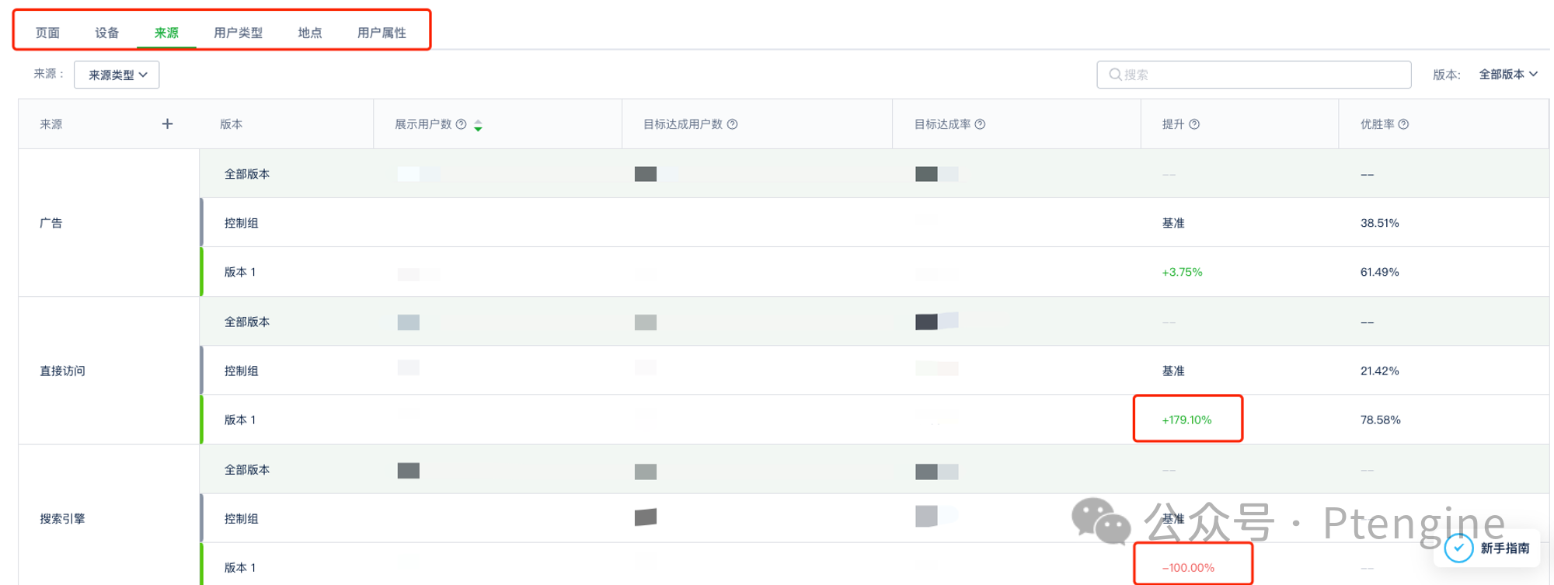Select the 地点 tab
The image size is (1554, 585).
pyautogui.click(x=309, y=33)
